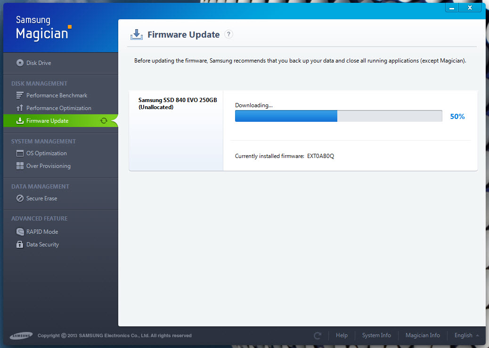Expand the English language dropdown
489x348 pixels.
466,335
